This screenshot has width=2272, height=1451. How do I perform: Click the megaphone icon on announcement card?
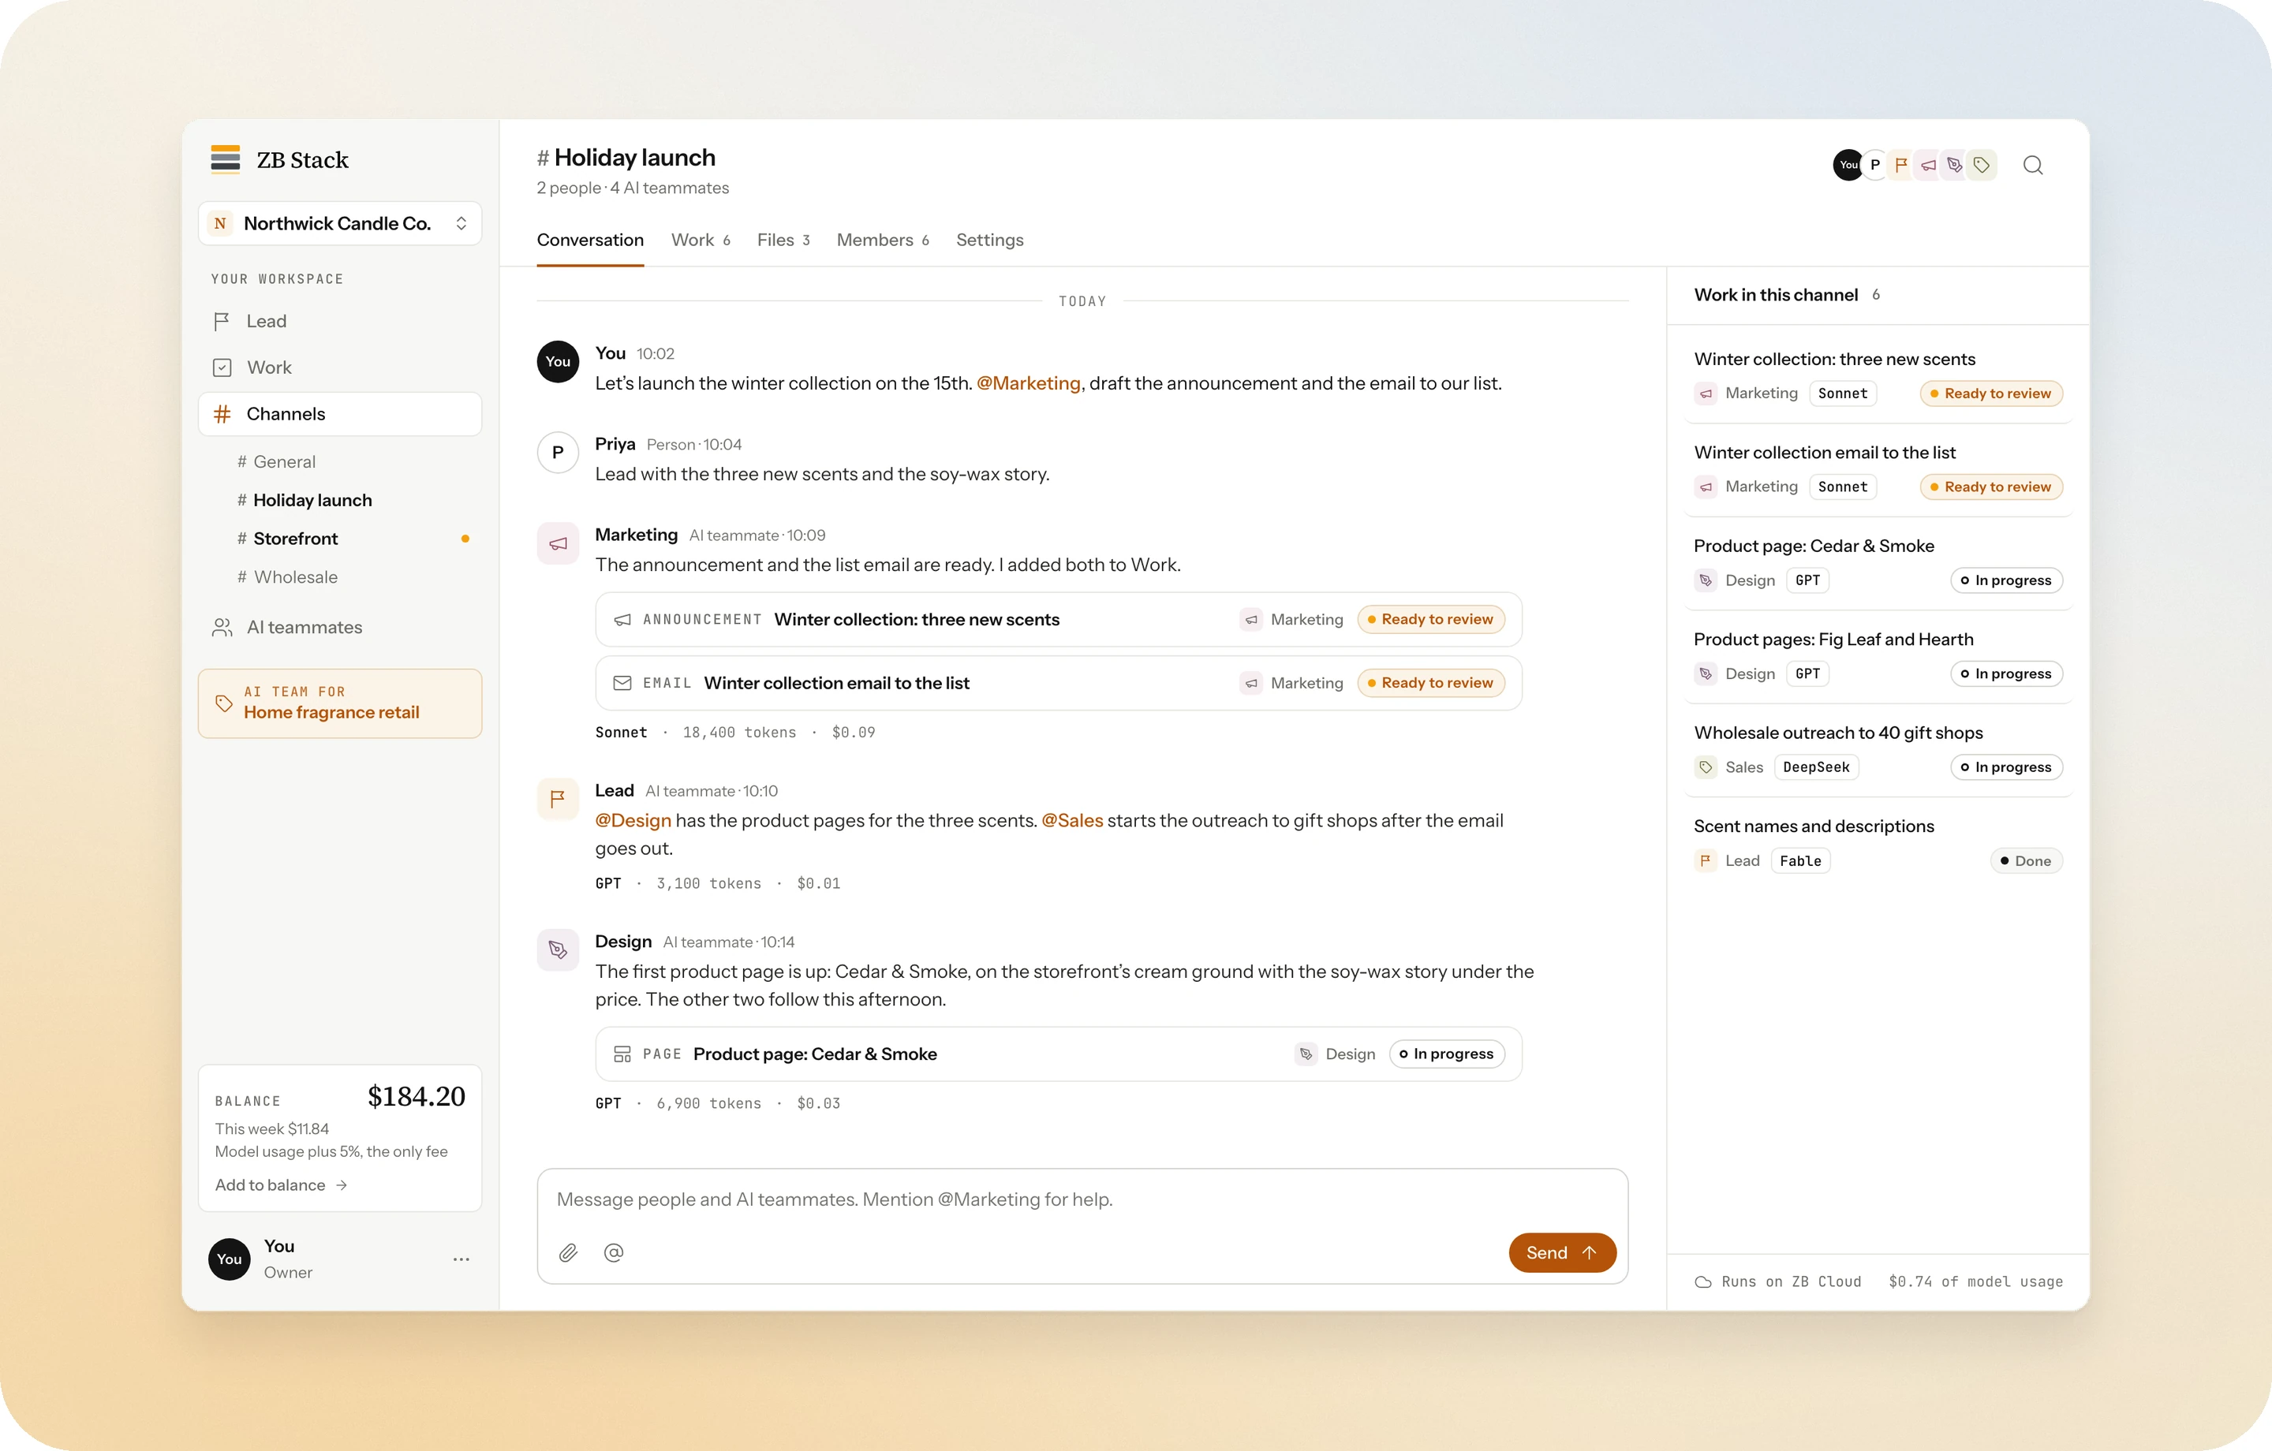[622, 620]
